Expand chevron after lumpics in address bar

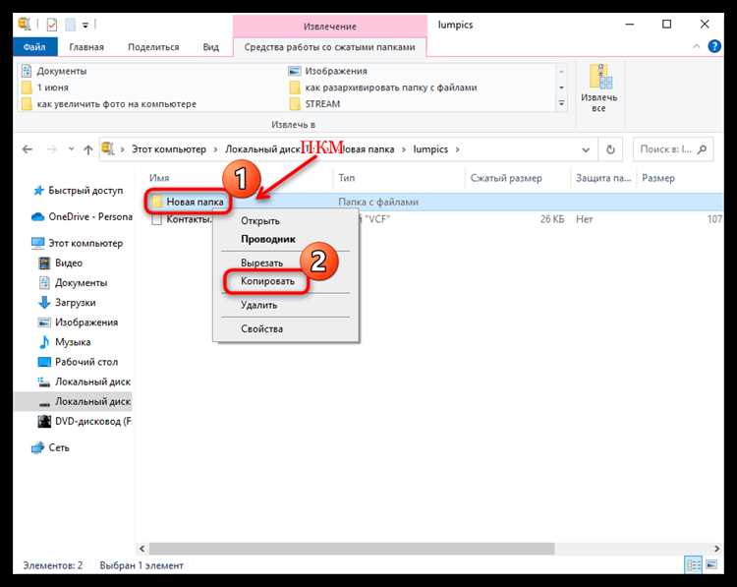457,149
